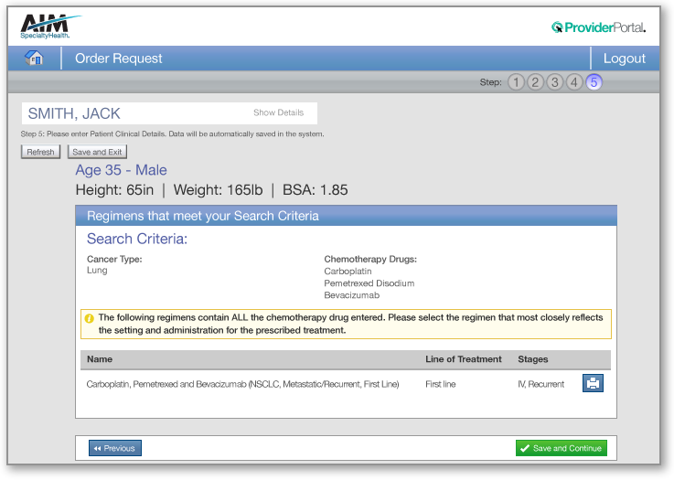The height and width of the screenshot is (480, 674).
Task: Click the Pemetrexed Disodium drug entry
Action: pos(369,283)
